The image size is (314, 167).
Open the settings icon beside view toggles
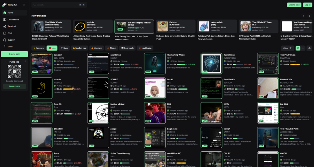pos(309,48)
